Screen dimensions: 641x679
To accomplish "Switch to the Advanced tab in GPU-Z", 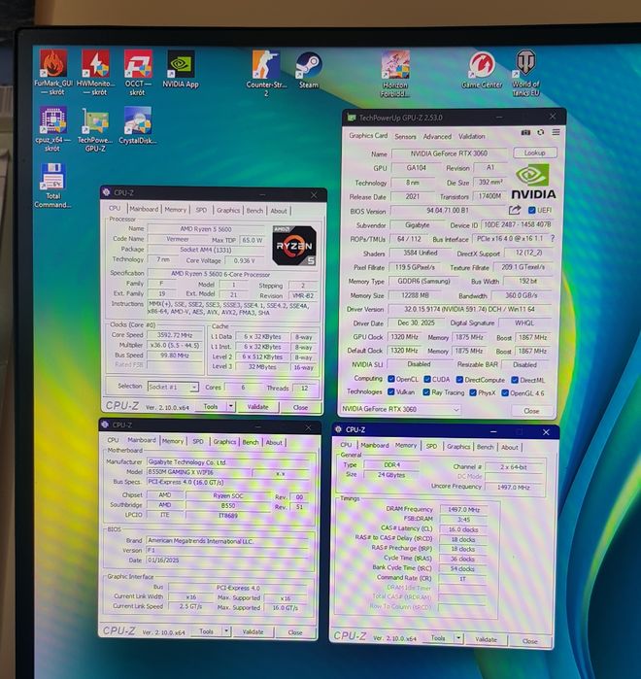I will (x=437, y=136).
